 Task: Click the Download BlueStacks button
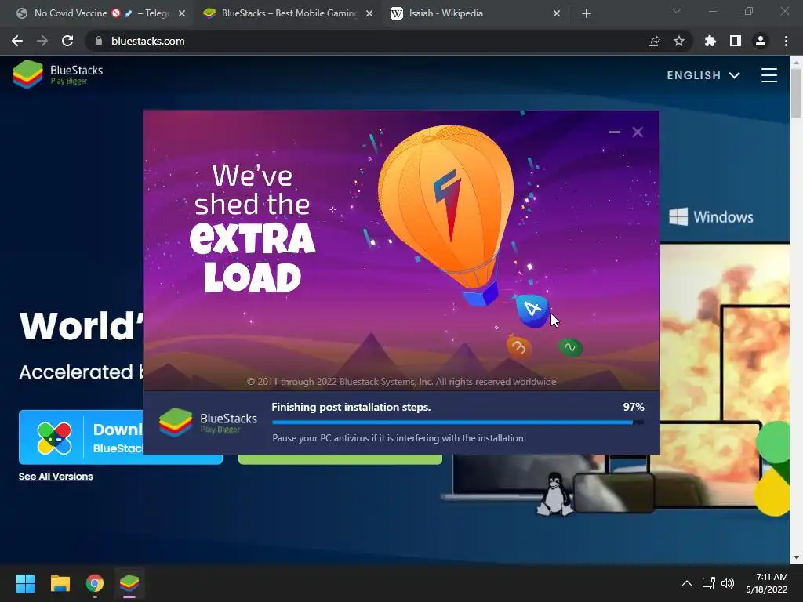pos(81,437)
